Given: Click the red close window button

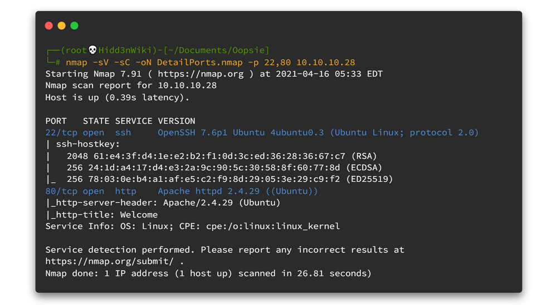Looking at the screenshot, I should click(x=48, y=26).
